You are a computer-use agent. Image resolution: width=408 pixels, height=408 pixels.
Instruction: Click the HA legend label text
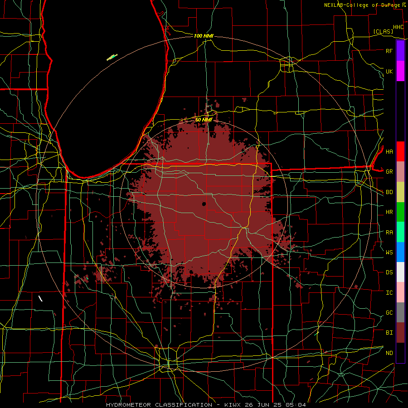pyautogui.click(x=389, y=151)
